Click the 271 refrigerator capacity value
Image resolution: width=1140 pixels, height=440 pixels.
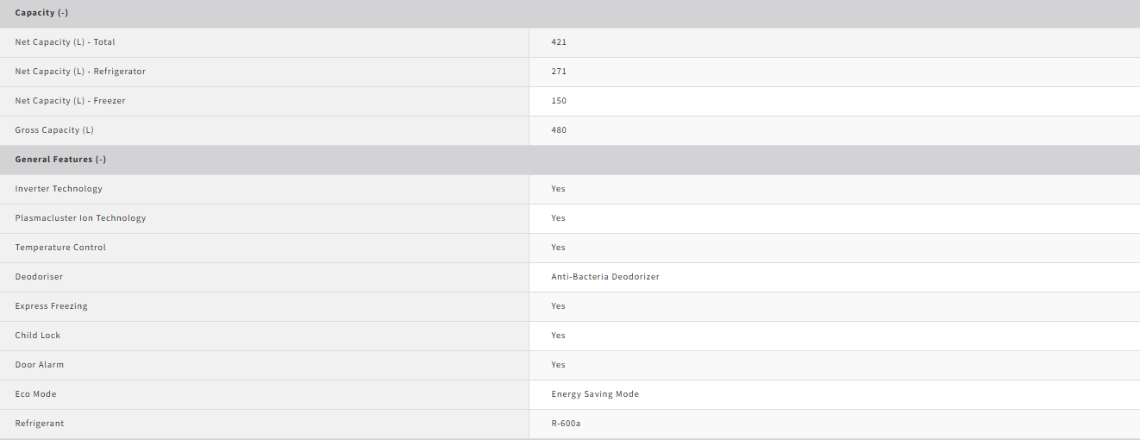[x=559, y=72]
